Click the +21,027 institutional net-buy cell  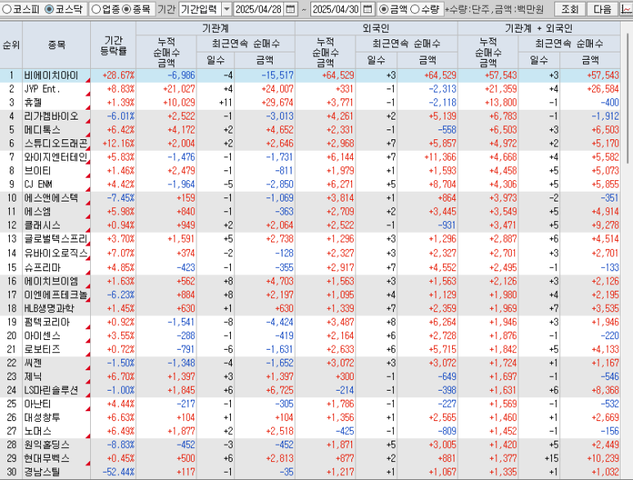(x=166, y=88)
